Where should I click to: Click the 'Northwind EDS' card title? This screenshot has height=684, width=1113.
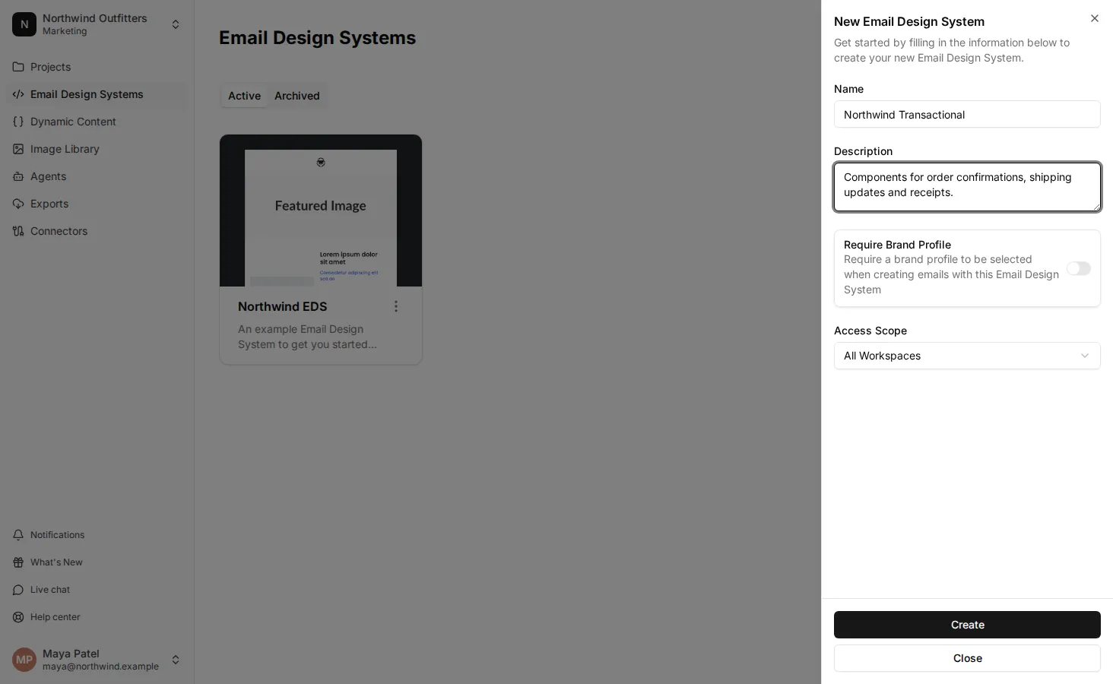[x=283, y=306]
